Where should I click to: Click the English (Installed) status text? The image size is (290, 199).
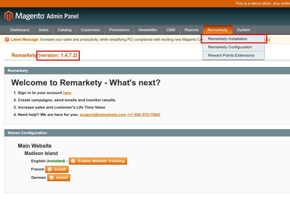(x=48, y=161)
